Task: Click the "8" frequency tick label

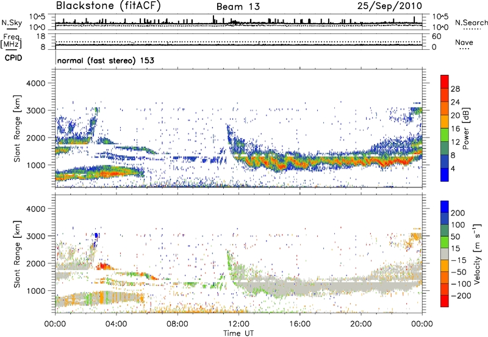Action: (x=43, y=47)
